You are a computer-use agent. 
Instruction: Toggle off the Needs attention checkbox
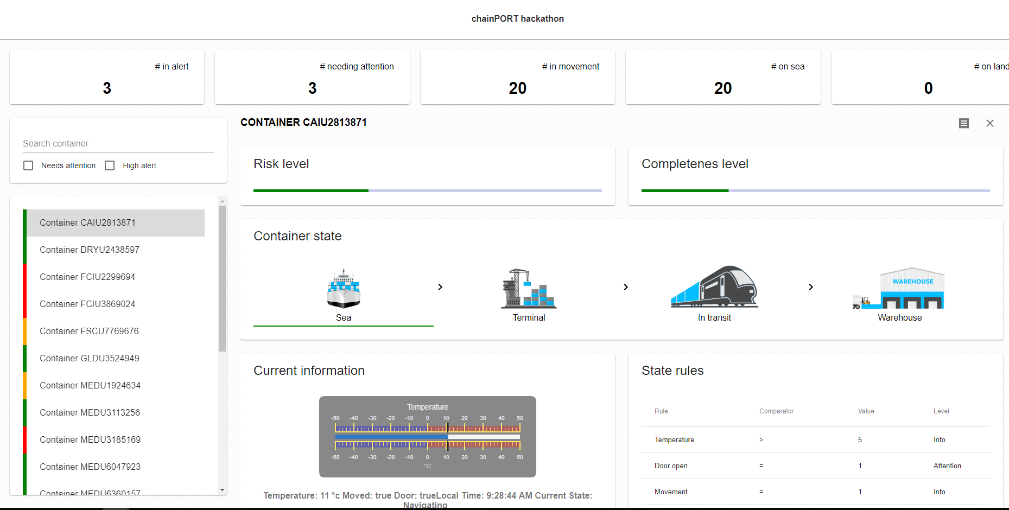pos(28,165)
